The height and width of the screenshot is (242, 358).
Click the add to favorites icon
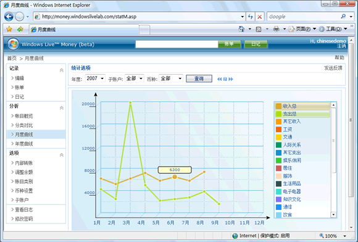(20, 29)
